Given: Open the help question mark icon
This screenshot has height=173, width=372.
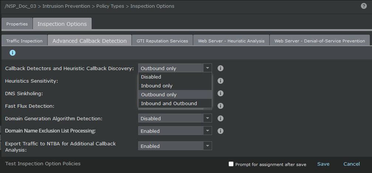Looking at the screenshot, I should tap(364, 6).
